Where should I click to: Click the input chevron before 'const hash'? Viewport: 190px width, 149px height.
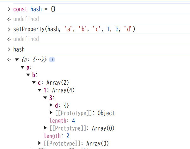point(9,9)
